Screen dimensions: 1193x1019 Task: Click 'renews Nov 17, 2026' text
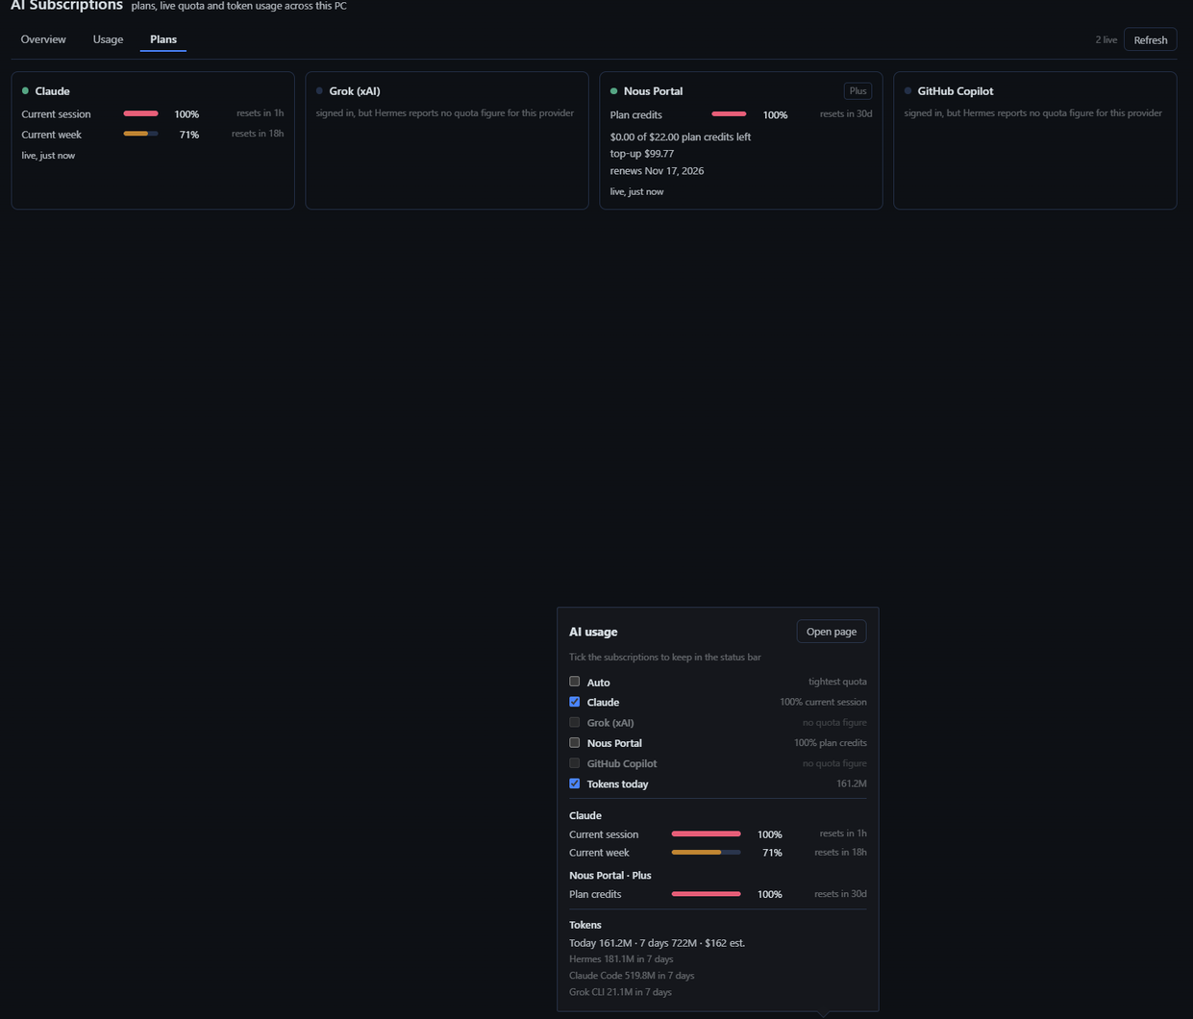coord(657,171)
